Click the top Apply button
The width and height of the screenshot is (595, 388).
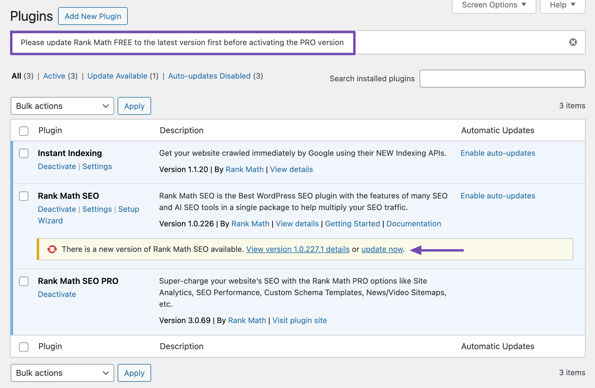(x=134, y=106)
